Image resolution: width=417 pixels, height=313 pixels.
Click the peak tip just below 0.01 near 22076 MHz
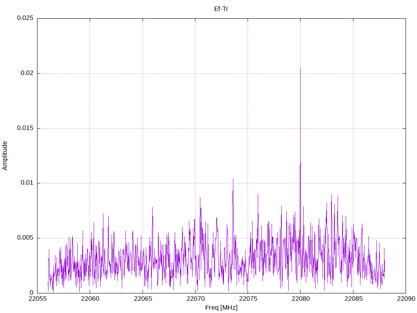(258, 194)
